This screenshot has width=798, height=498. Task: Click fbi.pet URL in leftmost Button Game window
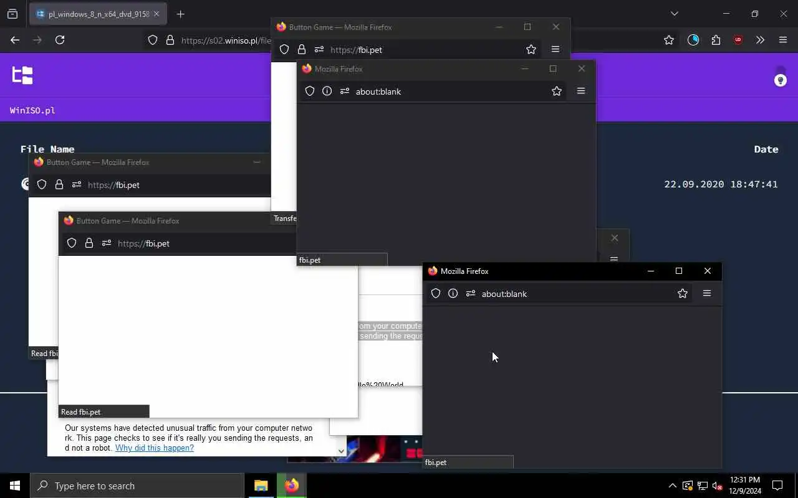tap(113, 185)
